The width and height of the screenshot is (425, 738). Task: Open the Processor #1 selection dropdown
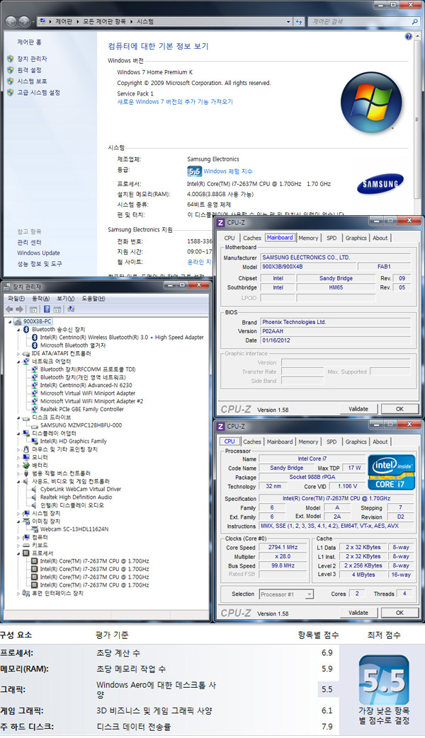click(x=309, y=594)
